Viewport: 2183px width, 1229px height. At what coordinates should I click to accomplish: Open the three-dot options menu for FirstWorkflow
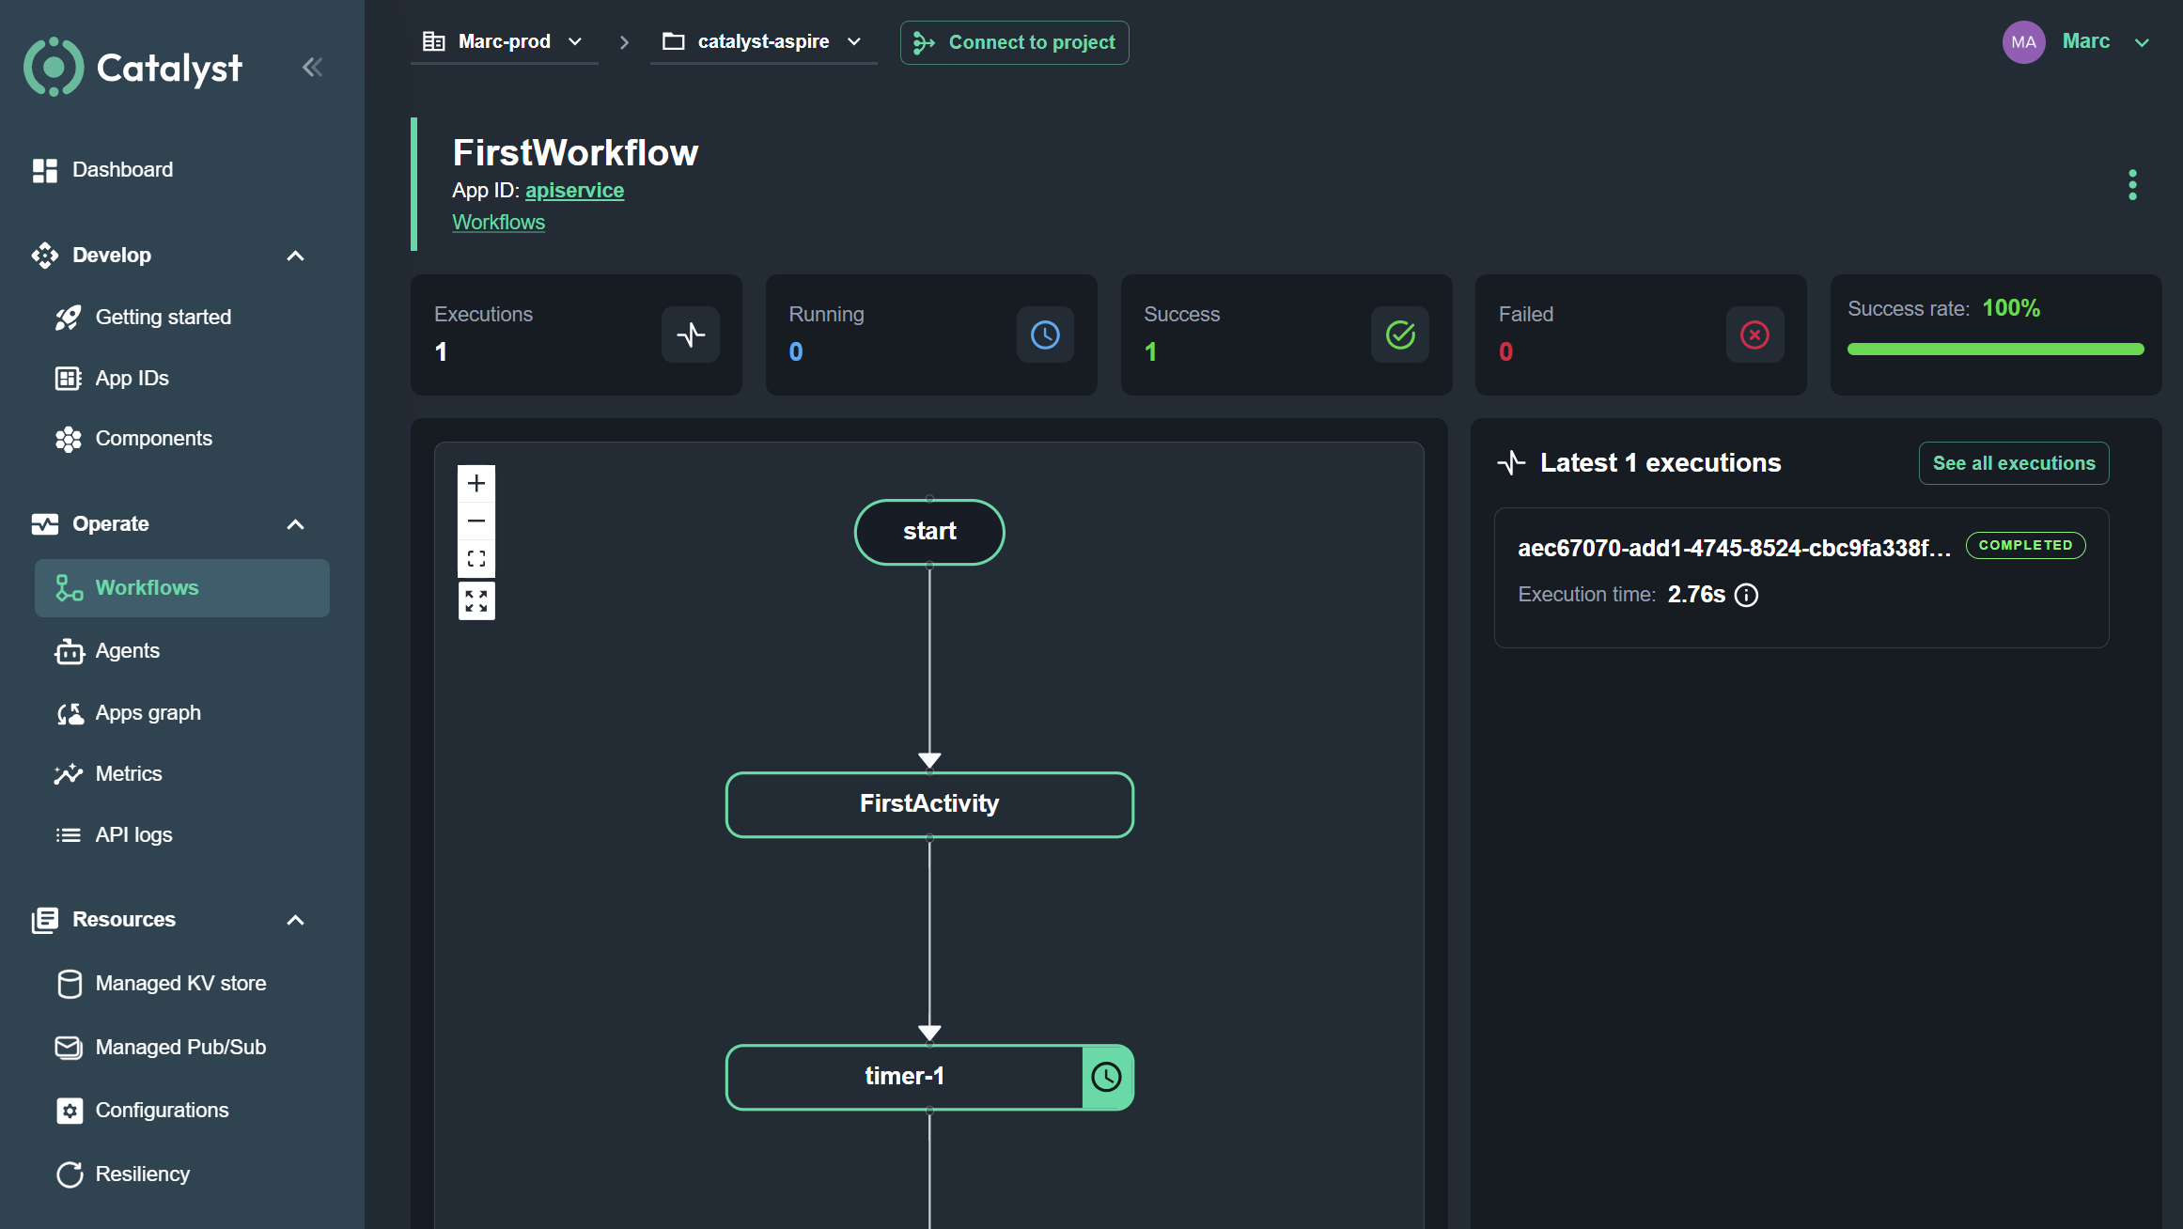pos(2132,185)
